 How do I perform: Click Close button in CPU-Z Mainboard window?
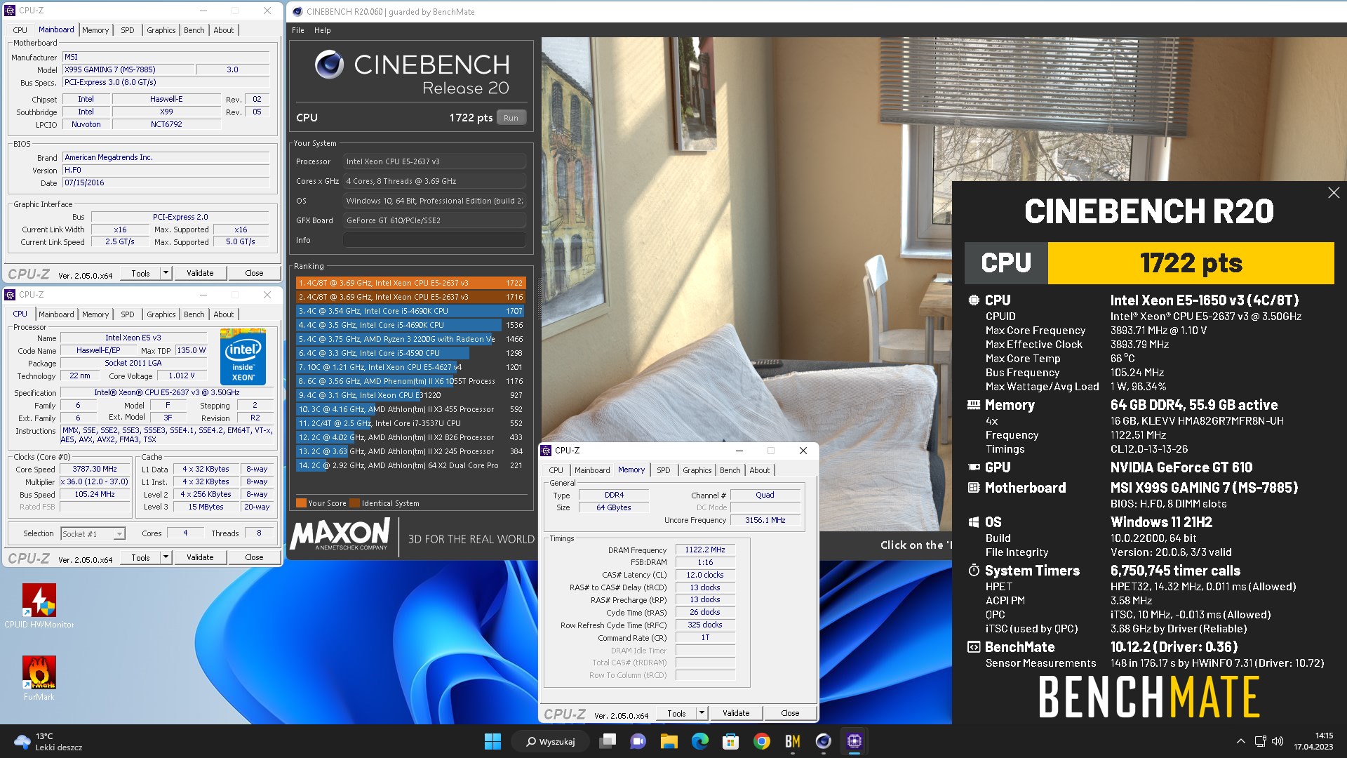[254, 273]
